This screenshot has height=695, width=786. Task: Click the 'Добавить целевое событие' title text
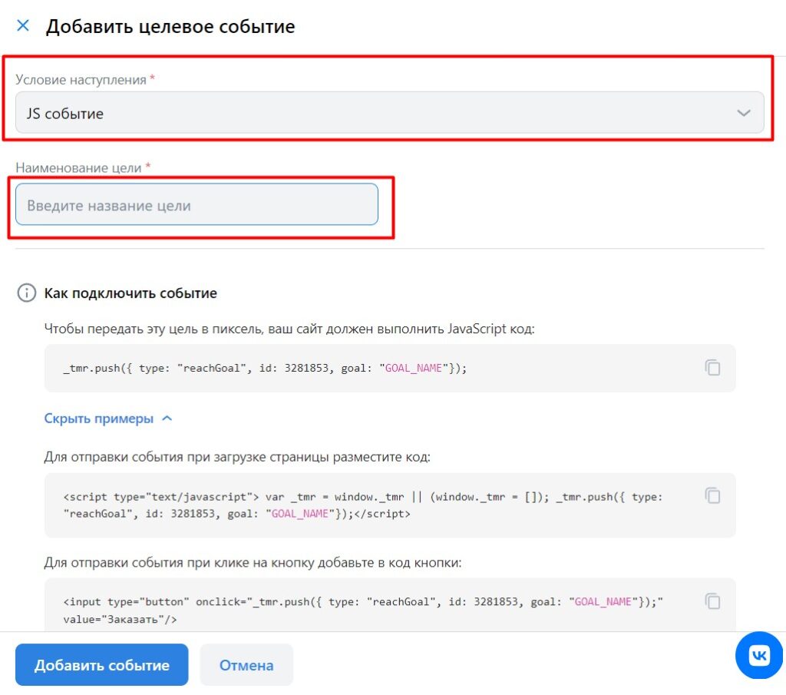tap(170, 27)
